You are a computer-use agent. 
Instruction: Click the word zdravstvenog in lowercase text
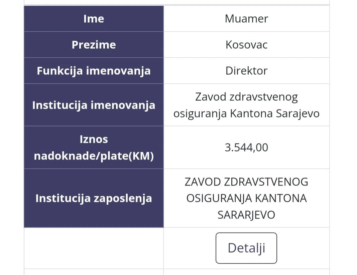point(264,97)
